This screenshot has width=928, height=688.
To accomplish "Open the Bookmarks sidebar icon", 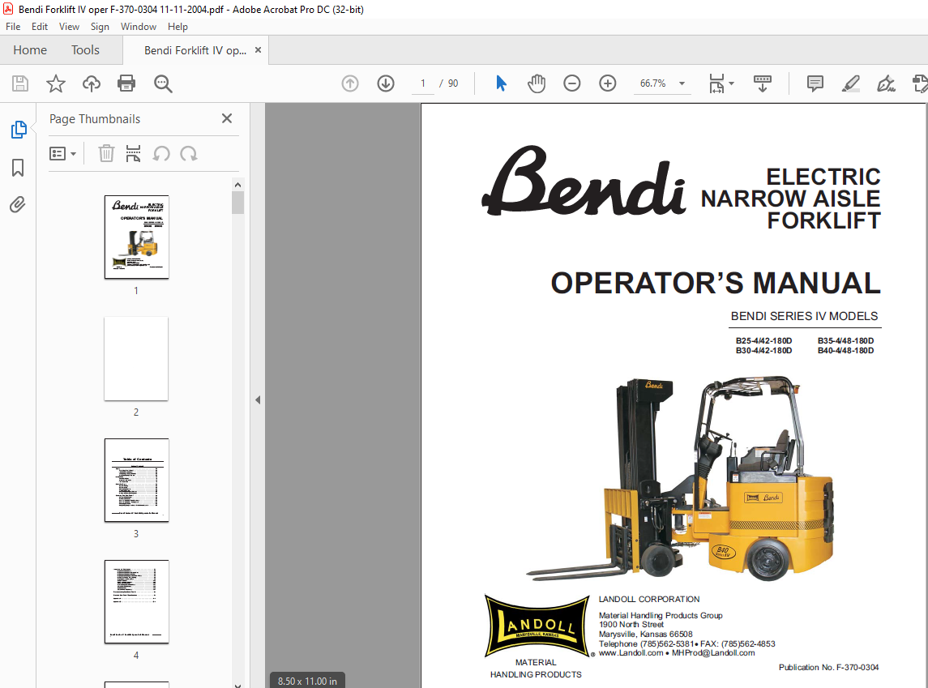I will (x=18, y=168).
